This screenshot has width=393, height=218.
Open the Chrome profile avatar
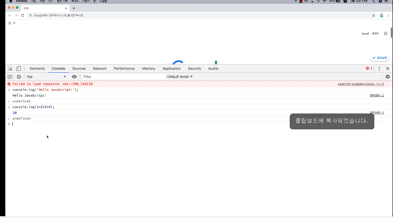tap(381, 16)
